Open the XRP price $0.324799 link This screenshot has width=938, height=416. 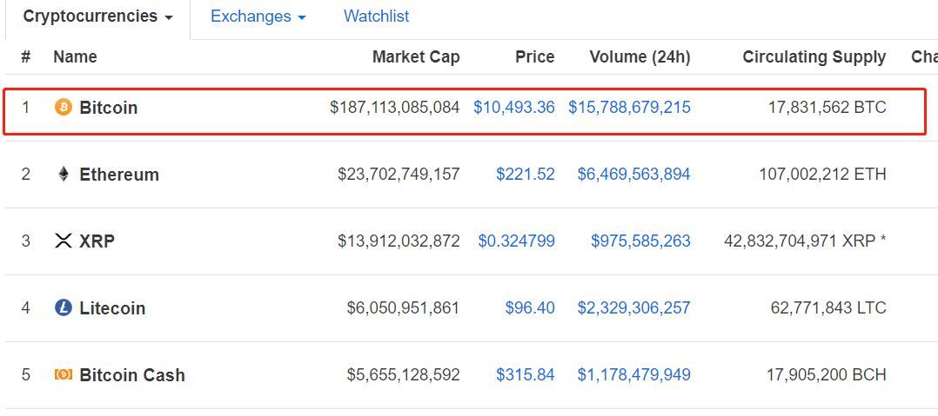516,241
